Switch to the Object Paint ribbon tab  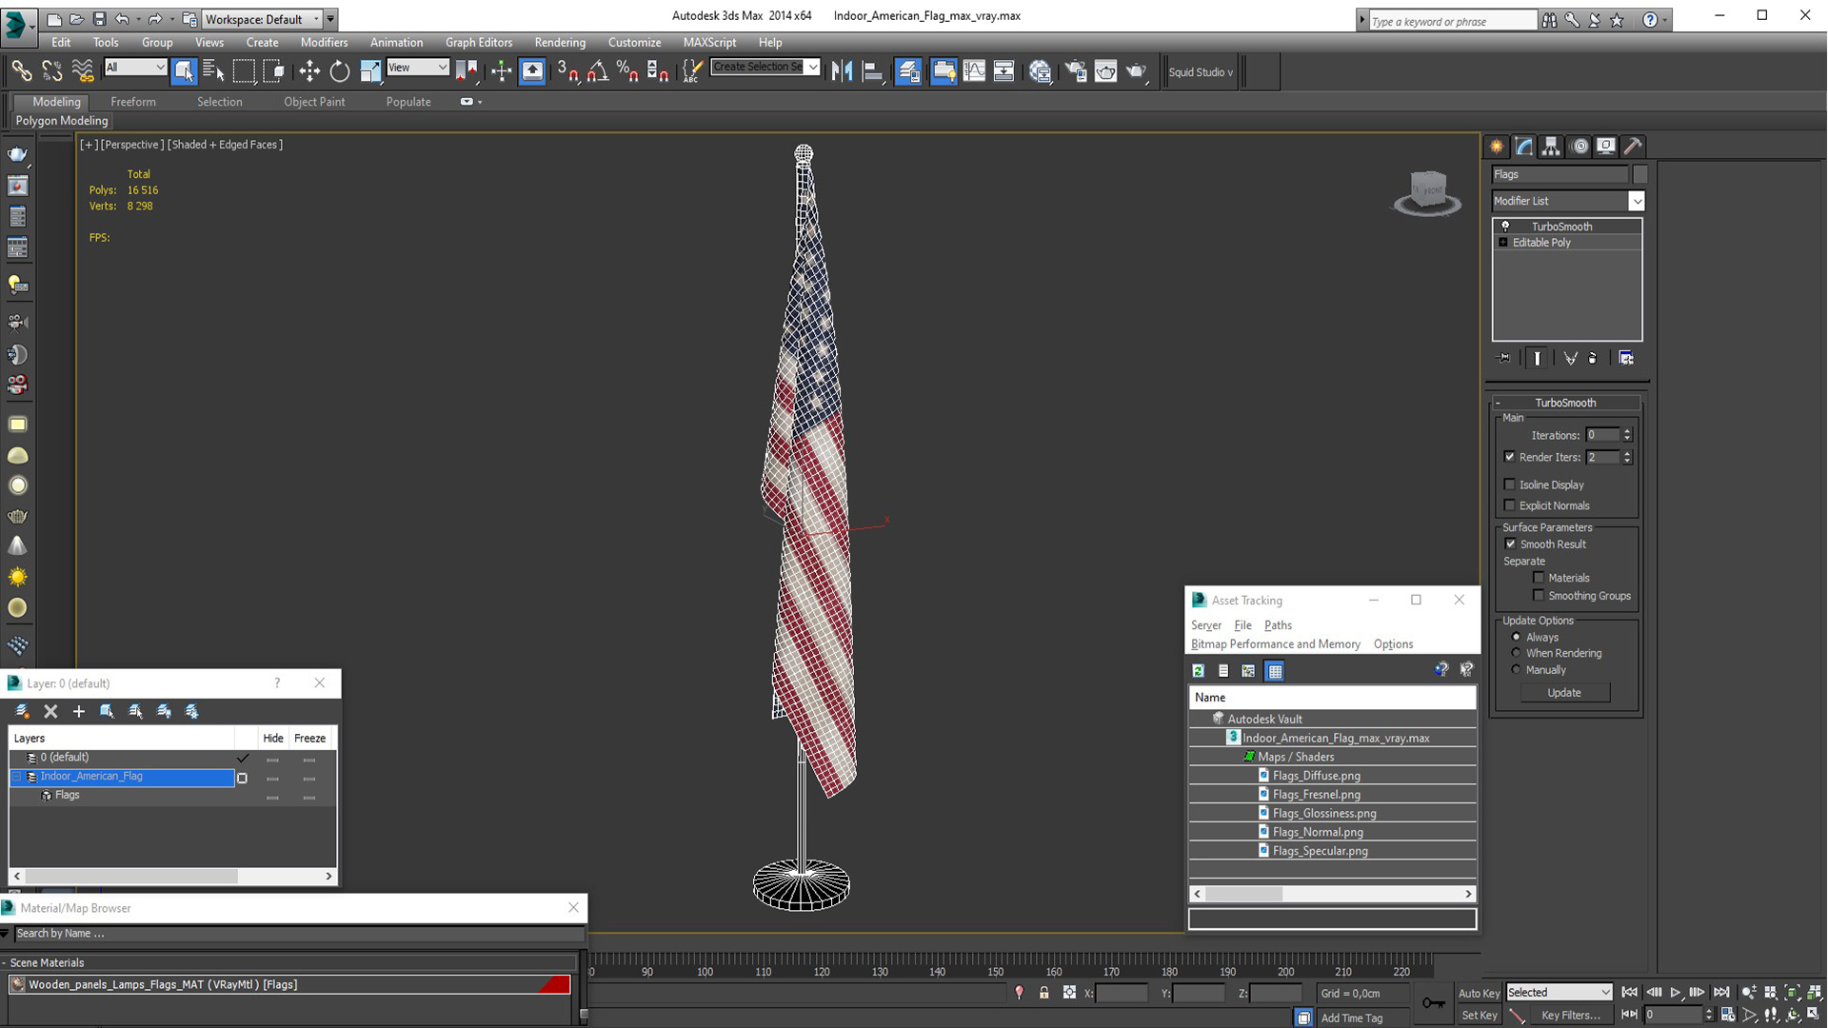pos(314,102)
